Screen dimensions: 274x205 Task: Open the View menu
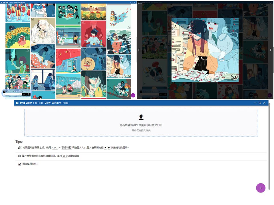coord(48,103)
